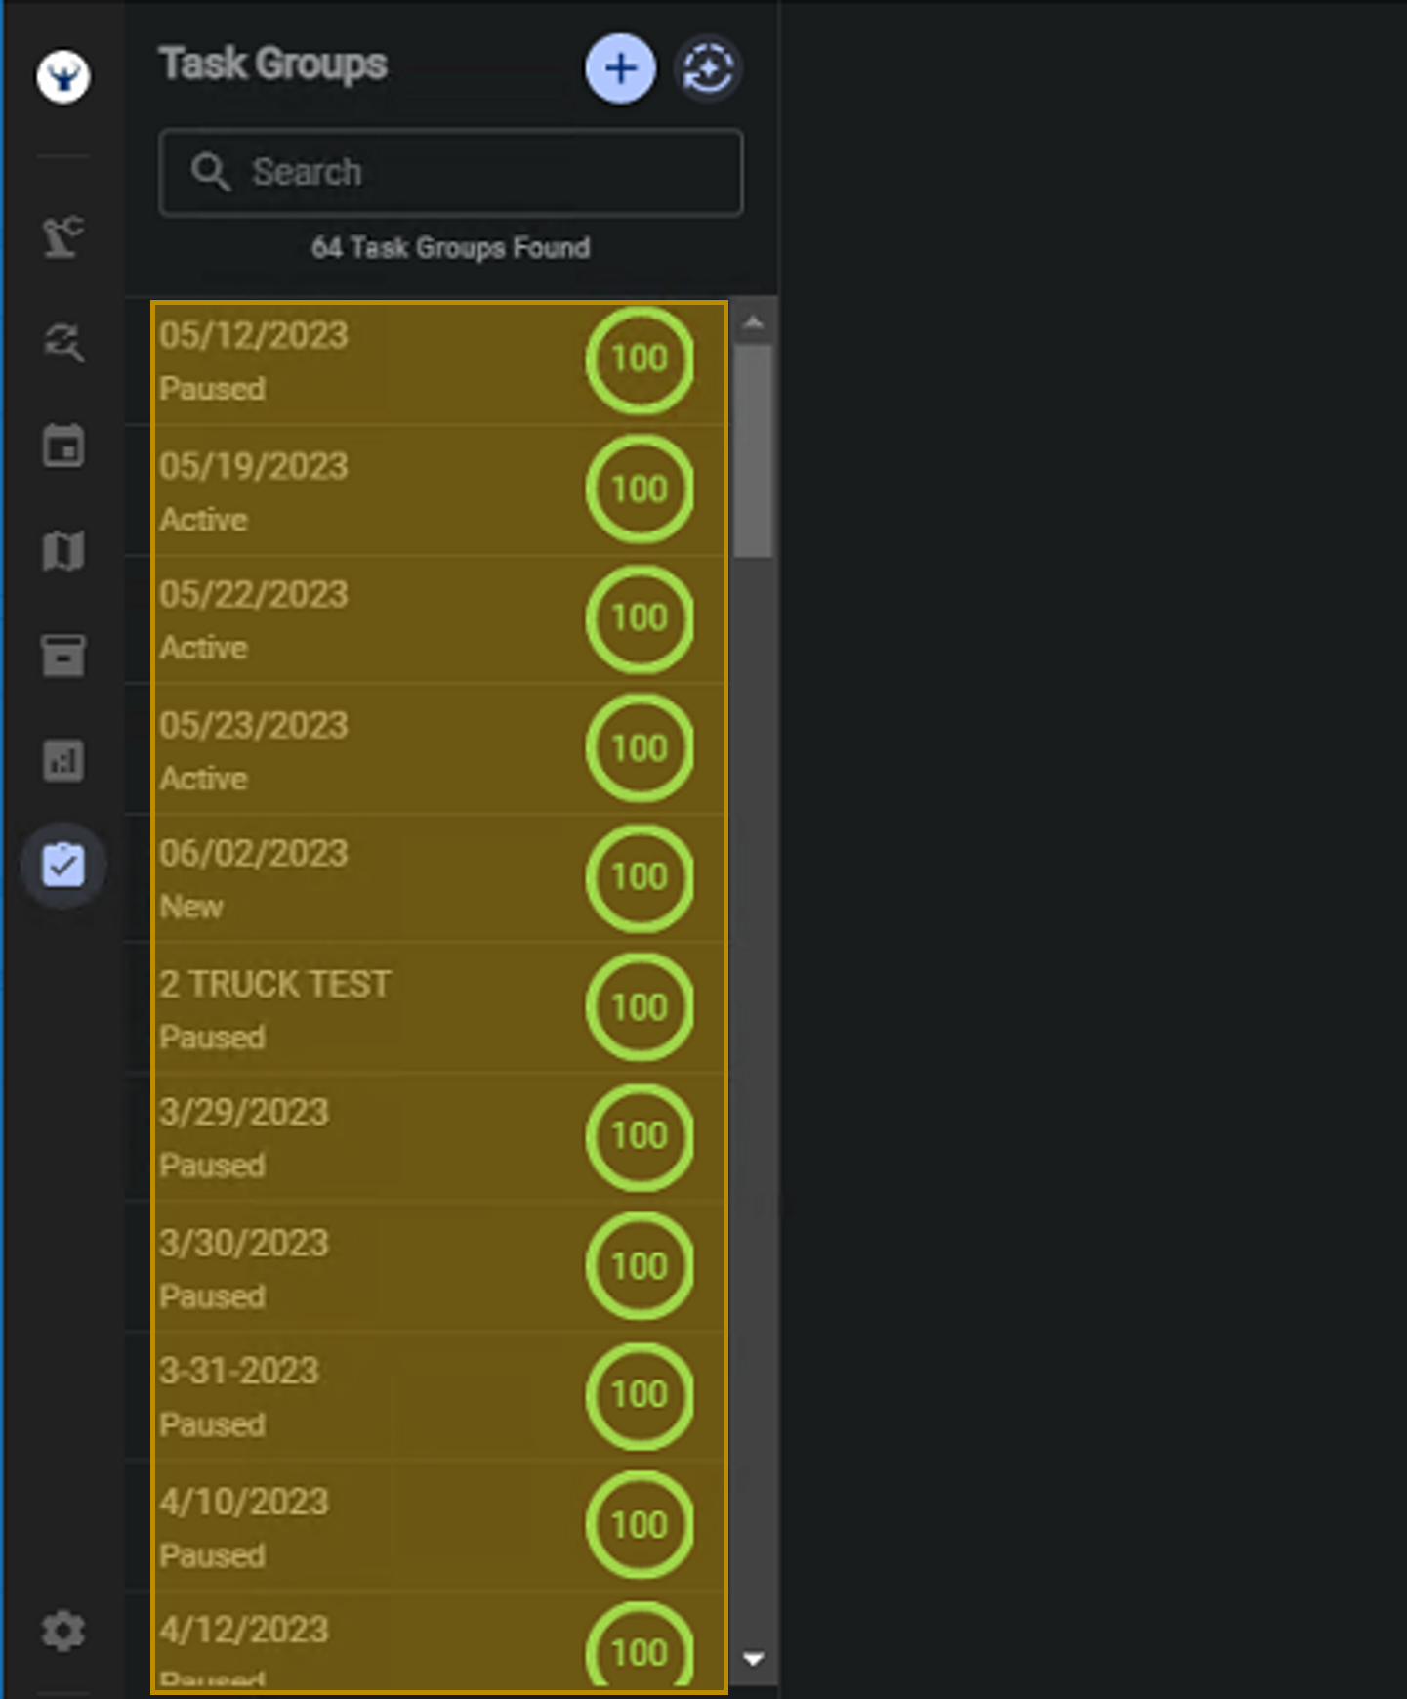Click the auto-generate task groups button

point(708,68)
